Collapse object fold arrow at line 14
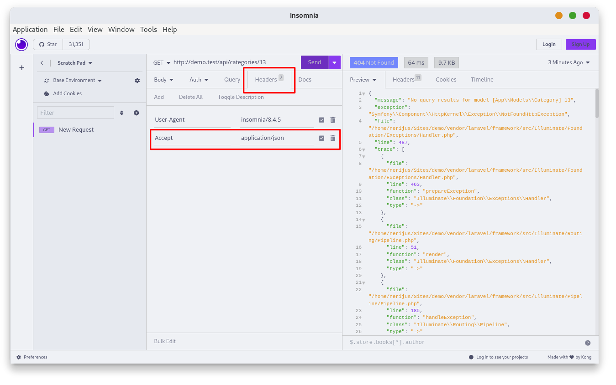 (x=363, y=220)
